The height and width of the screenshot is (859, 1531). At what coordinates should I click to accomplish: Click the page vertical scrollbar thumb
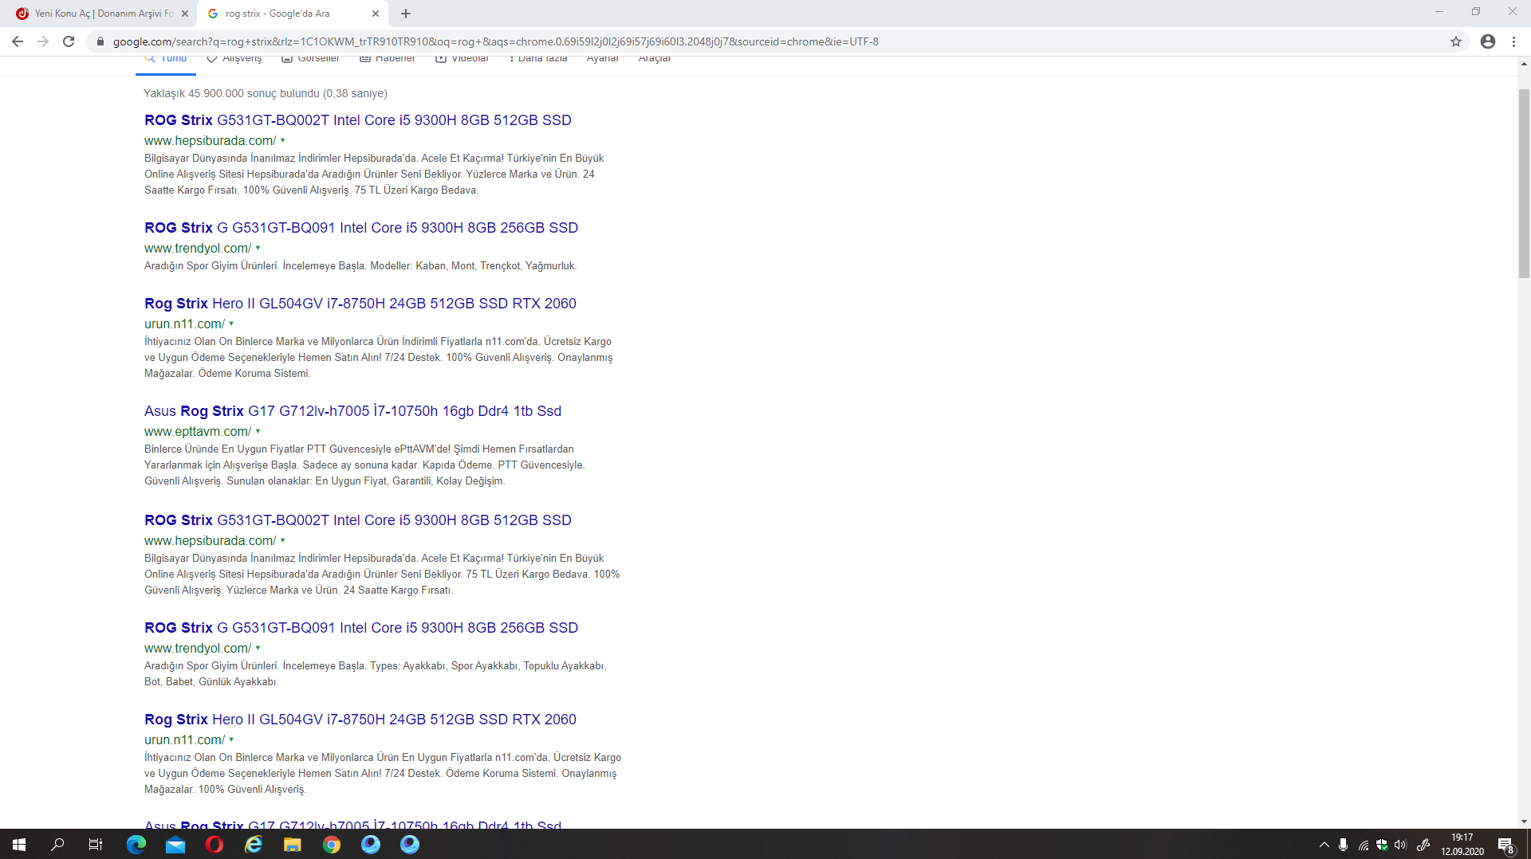click(x=1524, y=183)
